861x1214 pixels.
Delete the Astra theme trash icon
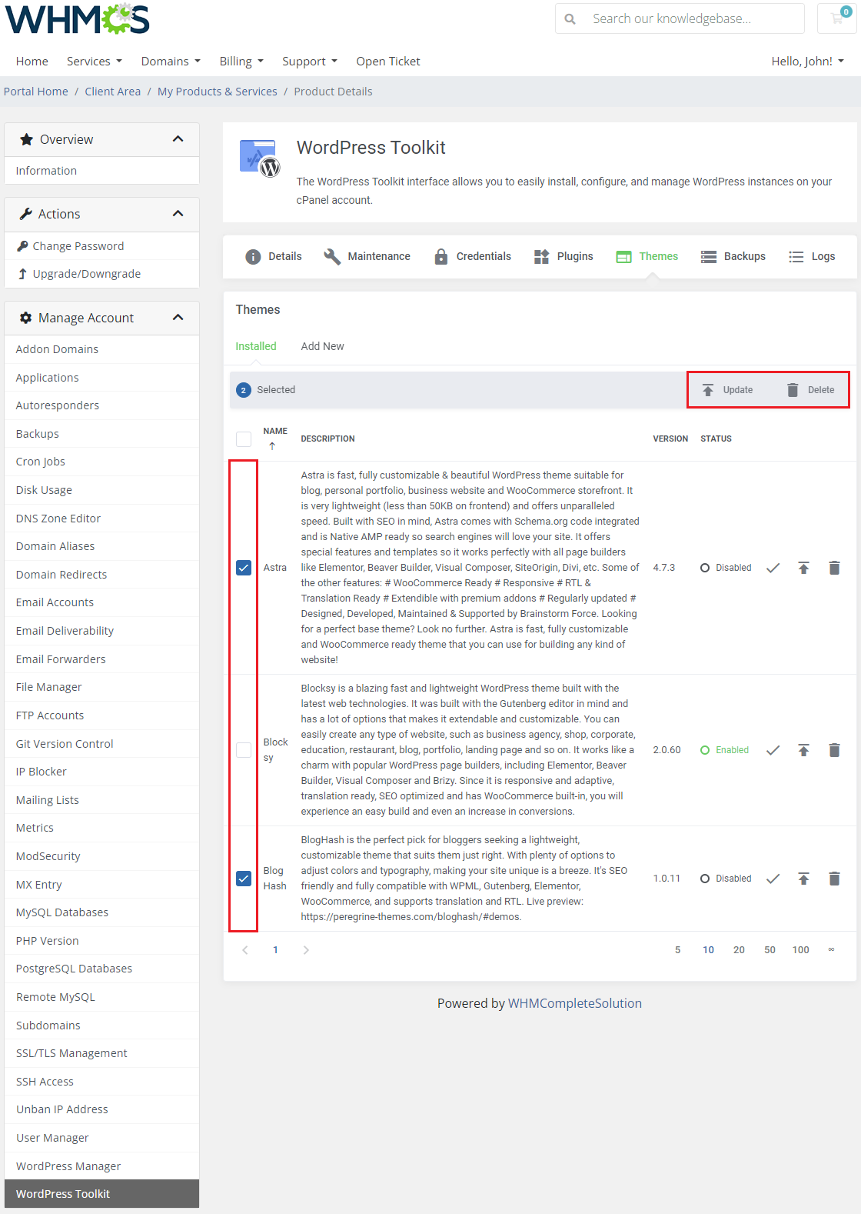834,568
